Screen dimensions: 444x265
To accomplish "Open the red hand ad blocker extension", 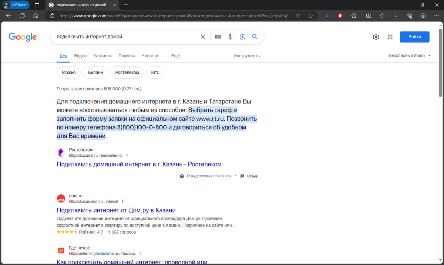I will 340,16.
